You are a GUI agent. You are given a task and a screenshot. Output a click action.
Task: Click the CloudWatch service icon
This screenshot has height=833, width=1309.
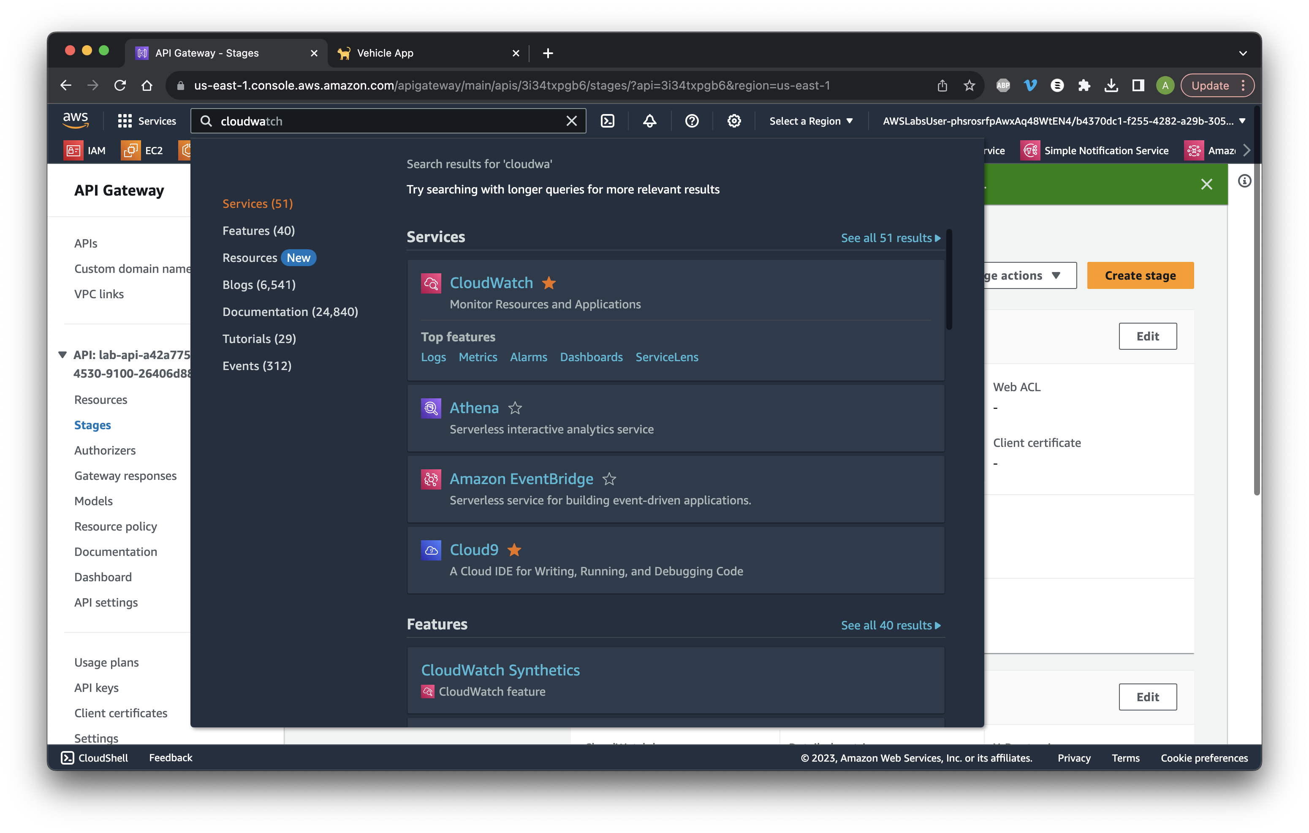(x=431, y=283)
